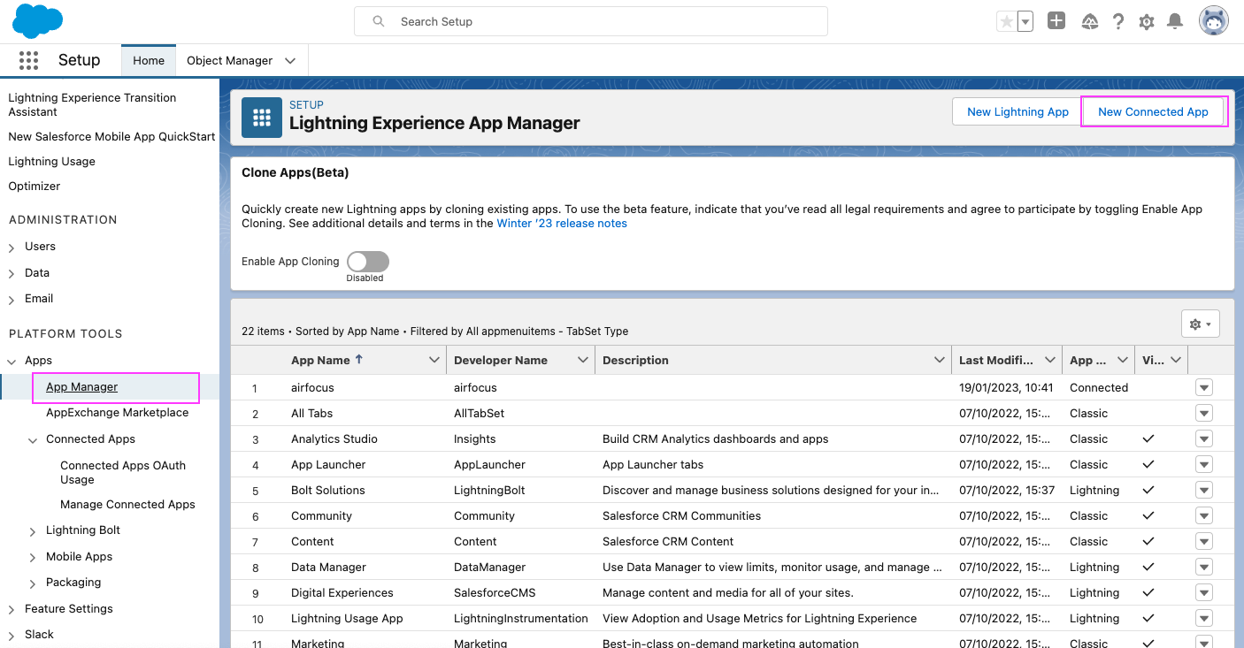Open New Salesforce Mobile App QuickStart
1244x648 pixels.
click(111, 136)
